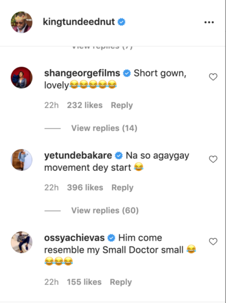Screen dimensions: 226x303
Task: Click yetundebakare's verified badge icon
Action: (119, 156)
